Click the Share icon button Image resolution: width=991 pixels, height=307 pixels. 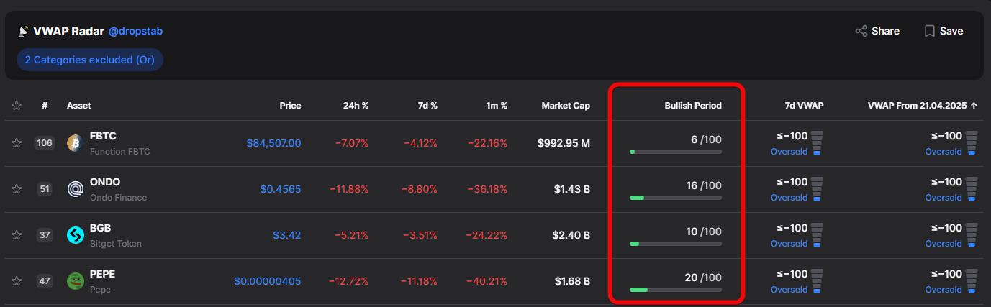click(x=861, y=31)
